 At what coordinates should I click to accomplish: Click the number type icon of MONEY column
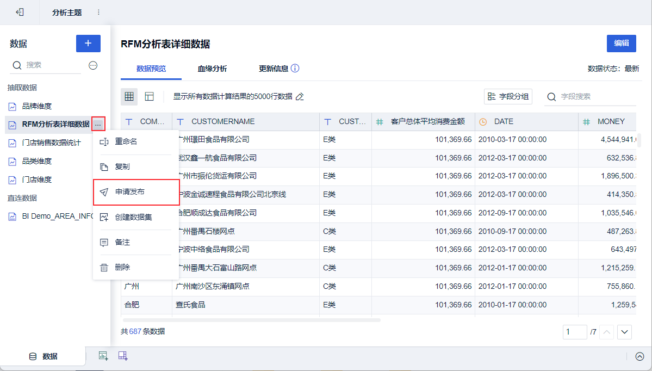coord(587,122)
